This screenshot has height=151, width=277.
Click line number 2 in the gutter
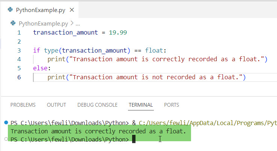pyautogui.click(x=19, y=42)
